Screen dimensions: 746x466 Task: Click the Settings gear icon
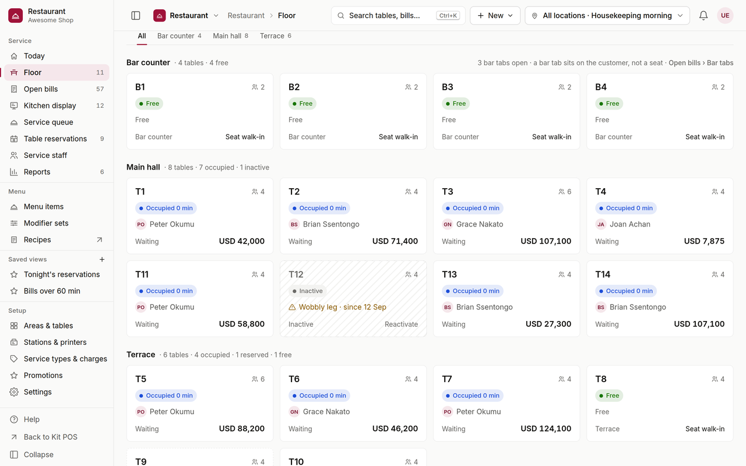(x=14, y=392)
